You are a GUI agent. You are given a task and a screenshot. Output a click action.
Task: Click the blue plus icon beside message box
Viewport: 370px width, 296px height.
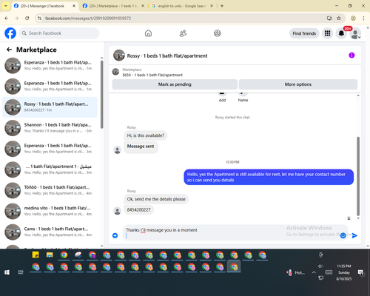tap(115, 235)
